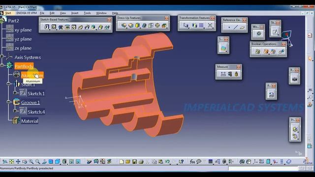Image resolution: width=315 pixels, height=177 pixels.
Task: Click the Zoom In magnifier icon
Action: click(x=31, y=162)
